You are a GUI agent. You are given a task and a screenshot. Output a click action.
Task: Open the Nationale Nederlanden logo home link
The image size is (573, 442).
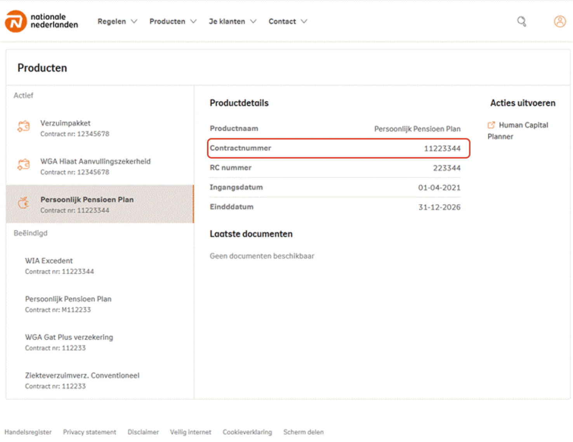coord(41,21)
